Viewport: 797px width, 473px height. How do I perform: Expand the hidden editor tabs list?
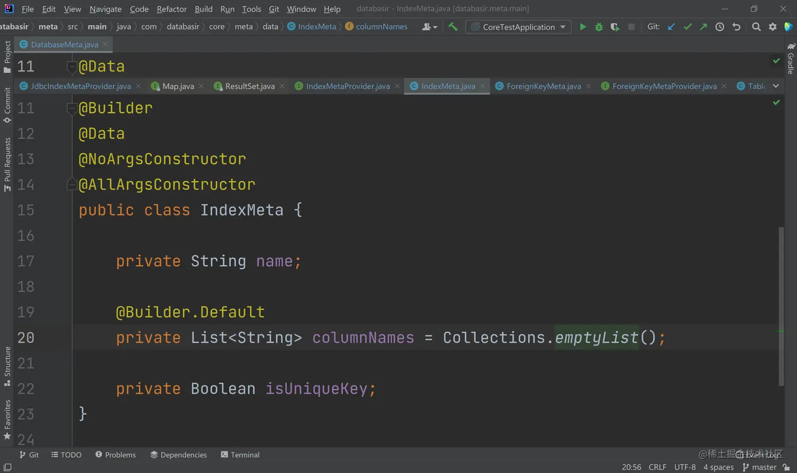(776, 86)
